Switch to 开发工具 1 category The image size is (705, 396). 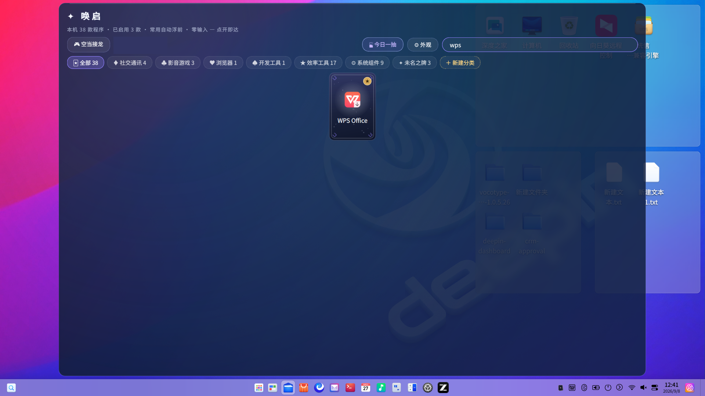click(268, 63)
